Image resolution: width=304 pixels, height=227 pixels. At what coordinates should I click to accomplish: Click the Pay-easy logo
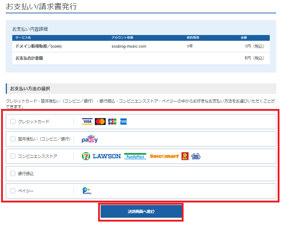coord(87,191)
